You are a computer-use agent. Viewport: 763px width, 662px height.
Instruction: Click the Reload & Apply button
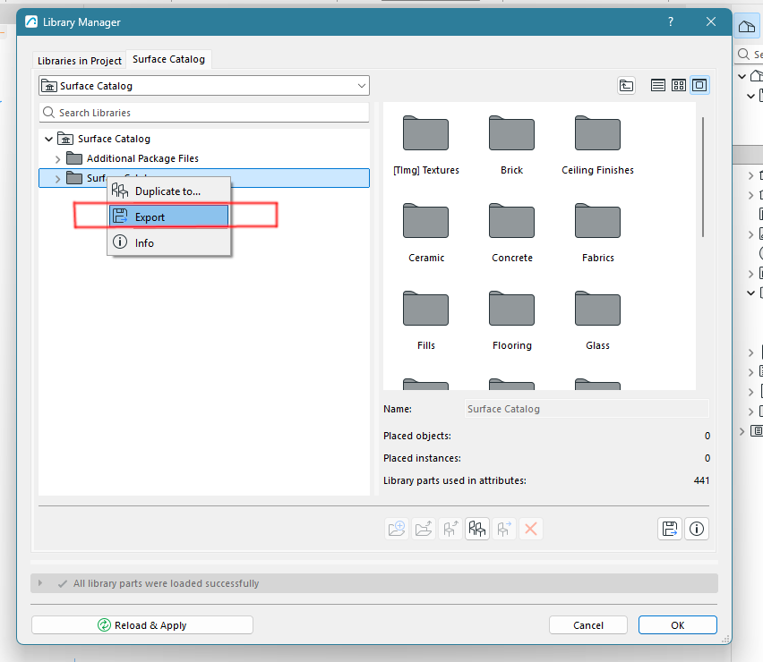pos(142,625)
